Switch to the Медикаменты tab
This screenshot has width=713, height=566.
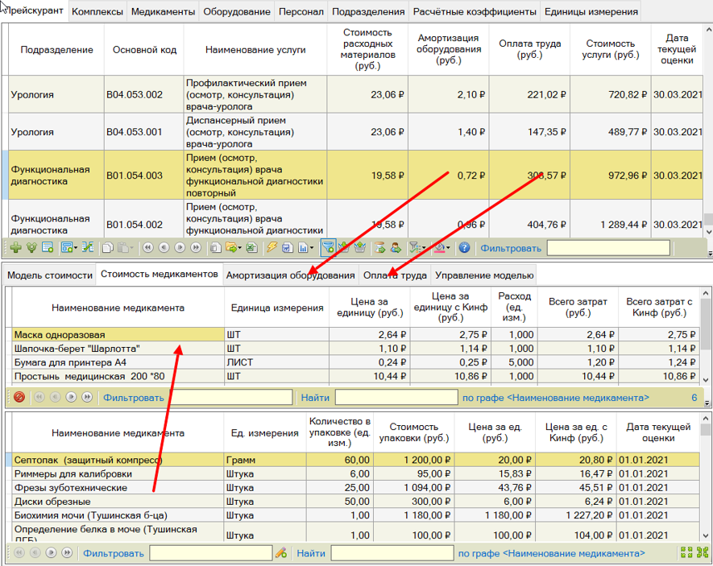[x=163, y=12]
